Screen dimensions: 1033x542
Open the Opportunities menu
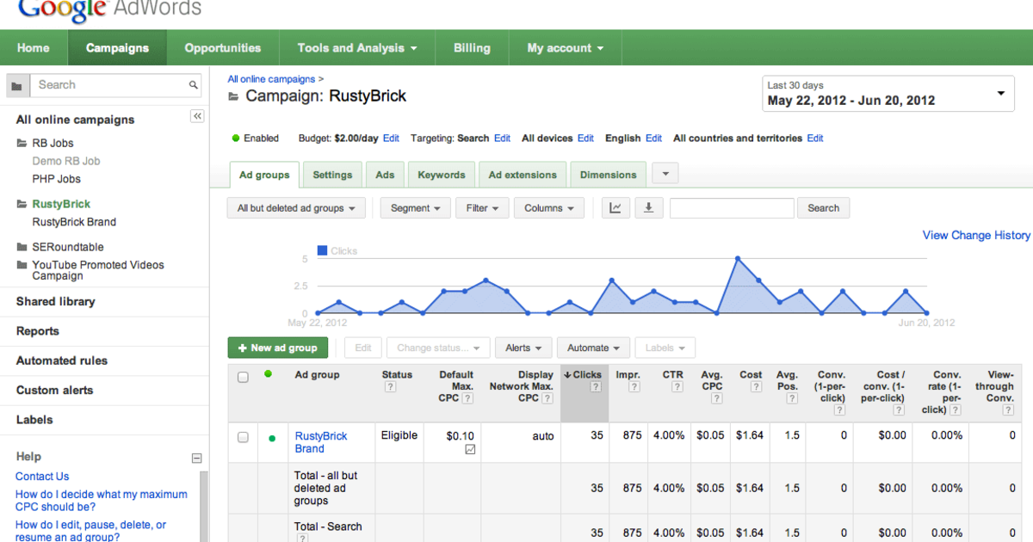click(223, 47)
